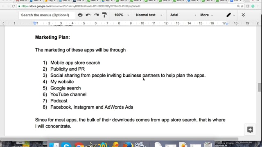The image size is (262, 147).
Task: Open the Finder icon in the dock
Action: (54, 145)
